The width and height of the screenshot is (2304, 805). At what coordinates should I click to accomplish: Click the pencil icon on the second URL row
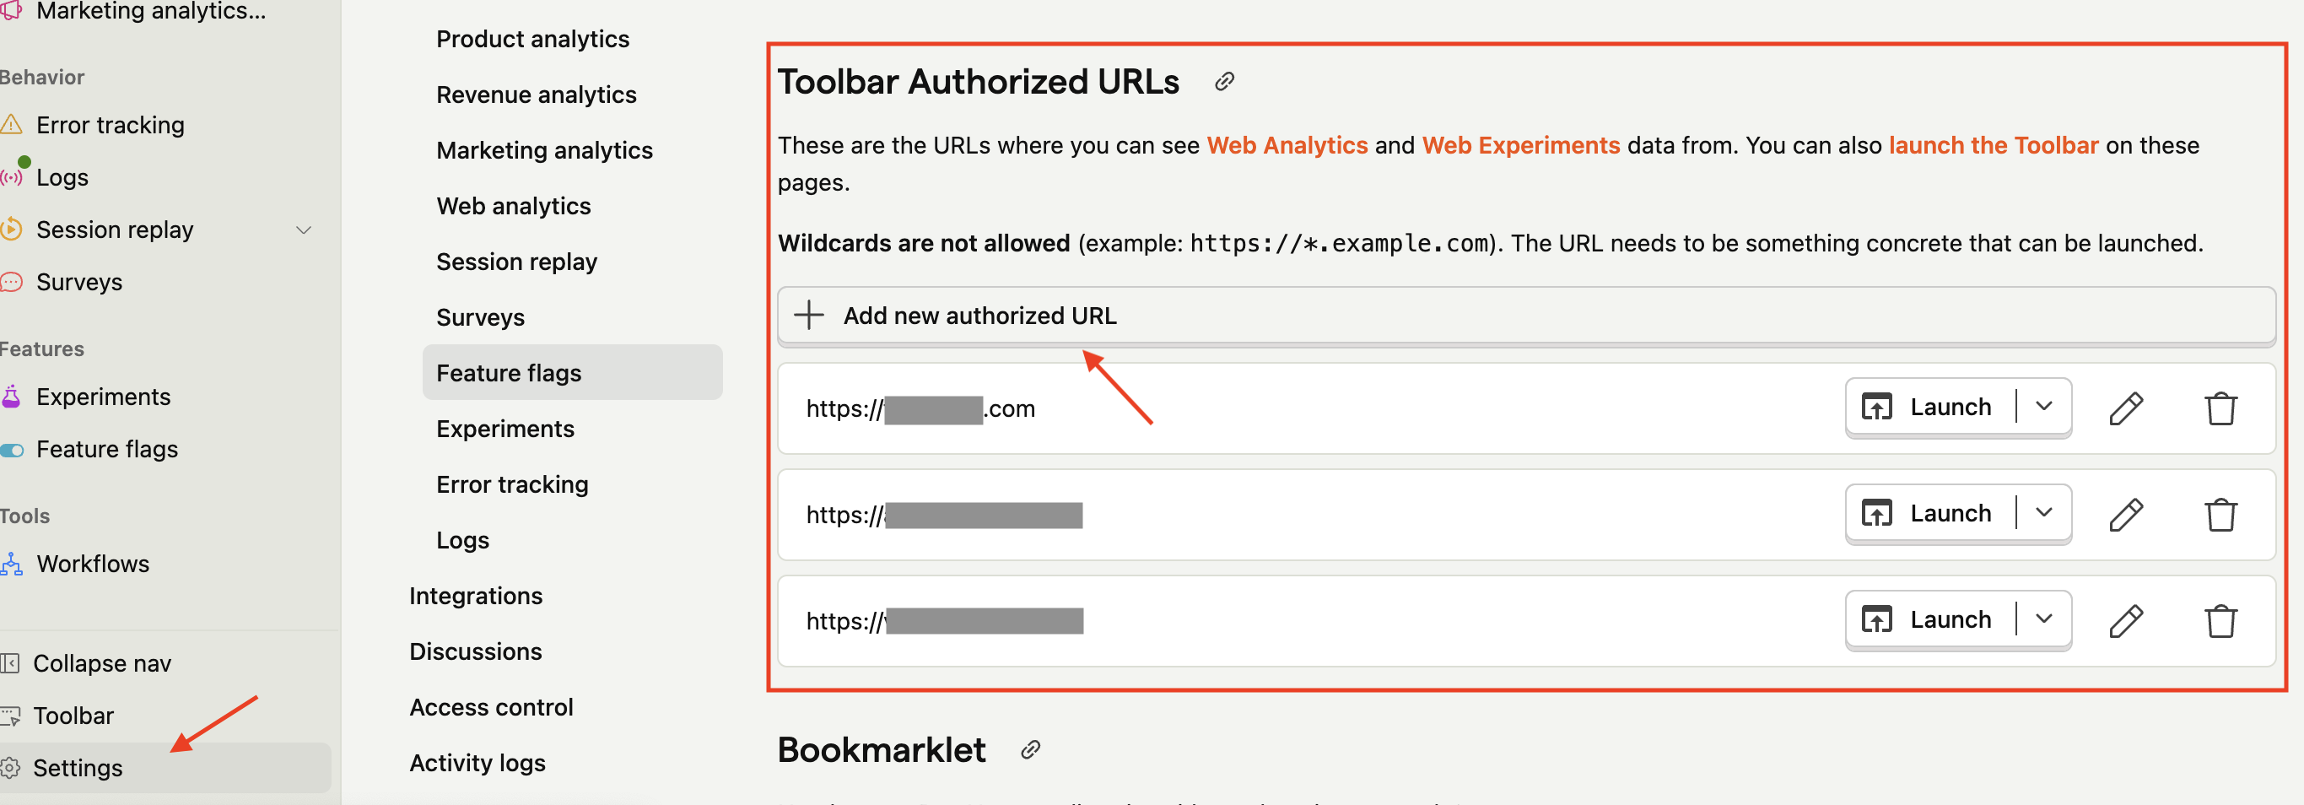tap(2125, 515)
